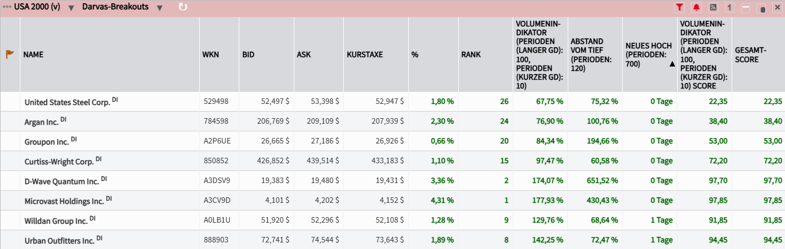Viewport: 785px width, 249px height.
Task: Open the red filter funnel icon
Action: pos(680,8)
